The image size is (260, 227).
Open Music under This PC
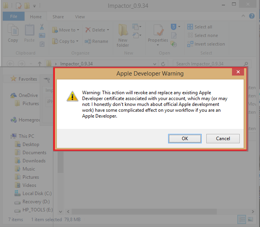coord(25,169)
